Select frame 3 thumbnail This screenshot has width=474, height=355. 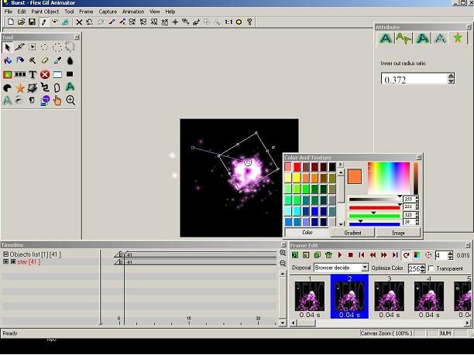coord(389,296)
